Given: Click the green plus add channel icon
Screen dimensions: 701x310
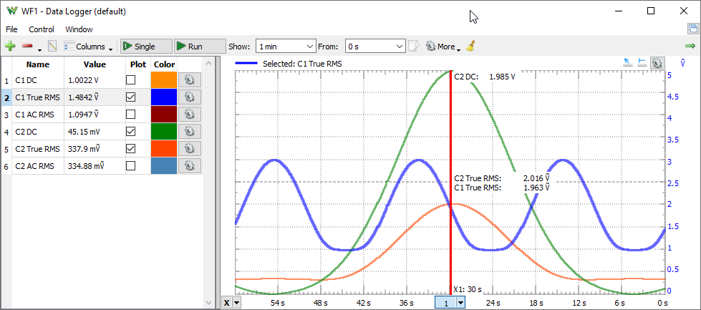Looking at the screenshot, I should click(10, 46).
